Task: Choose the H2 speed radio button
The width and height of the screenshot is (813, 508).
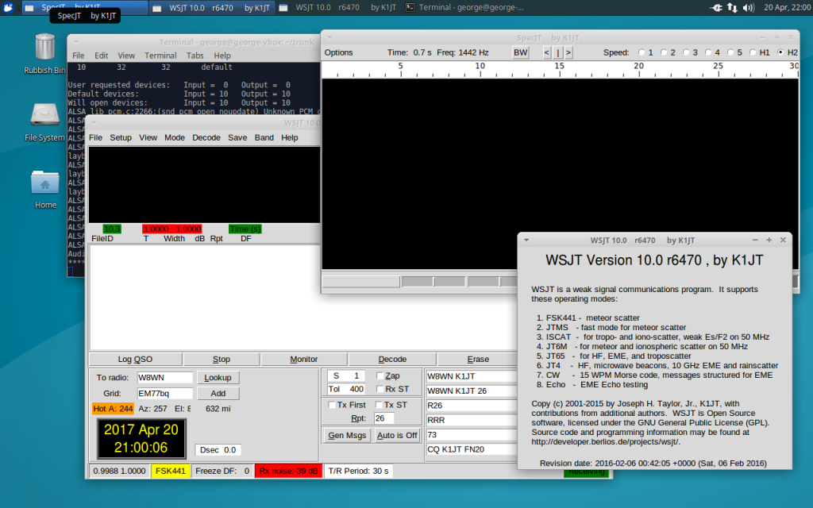Action: coord(780,52)
